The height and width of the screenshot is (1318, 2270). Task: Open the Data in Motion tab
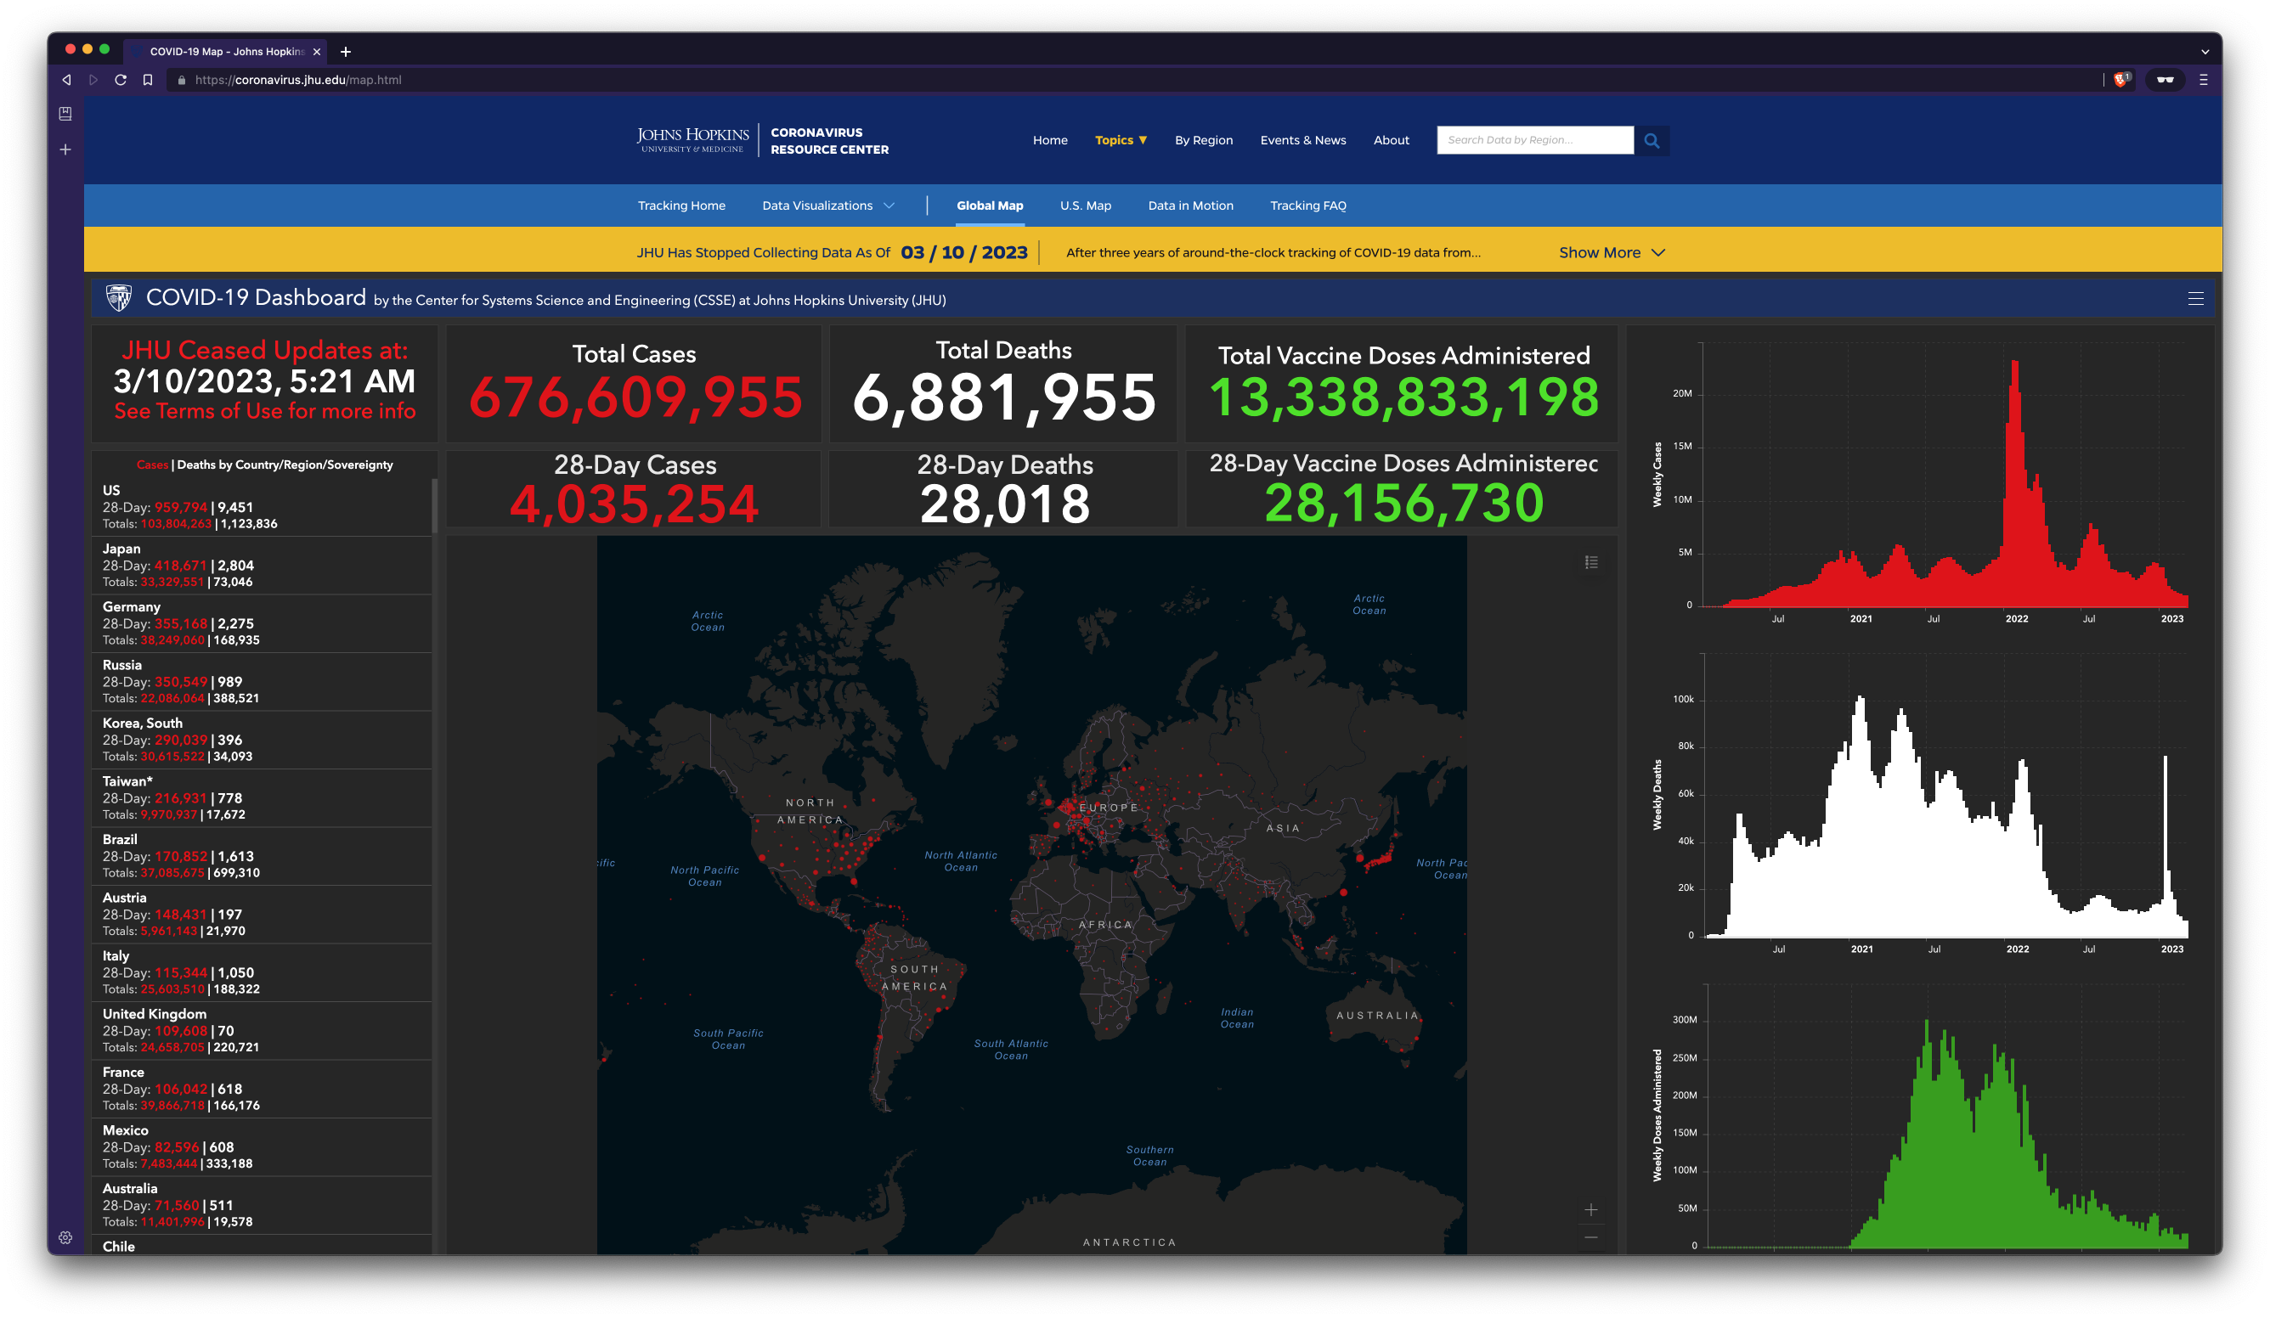pos(1190,206)
